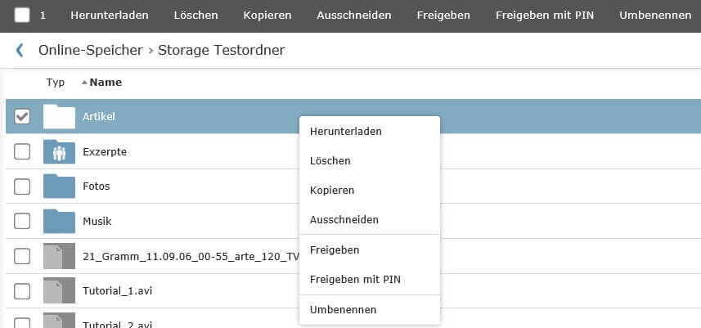This screenshot has height=328, width=701.
Task: Click the 21_Gramm video file icon
Action: pos(59,256)
